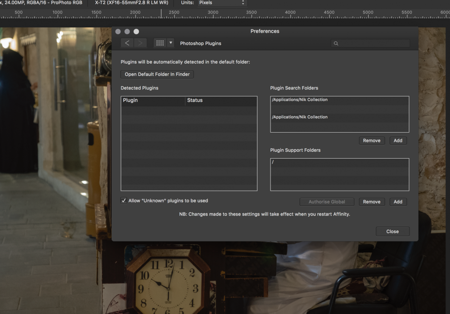
Task: Click the forward arrow navigation button
Action: pyautogui.click(x=140, y=43)
